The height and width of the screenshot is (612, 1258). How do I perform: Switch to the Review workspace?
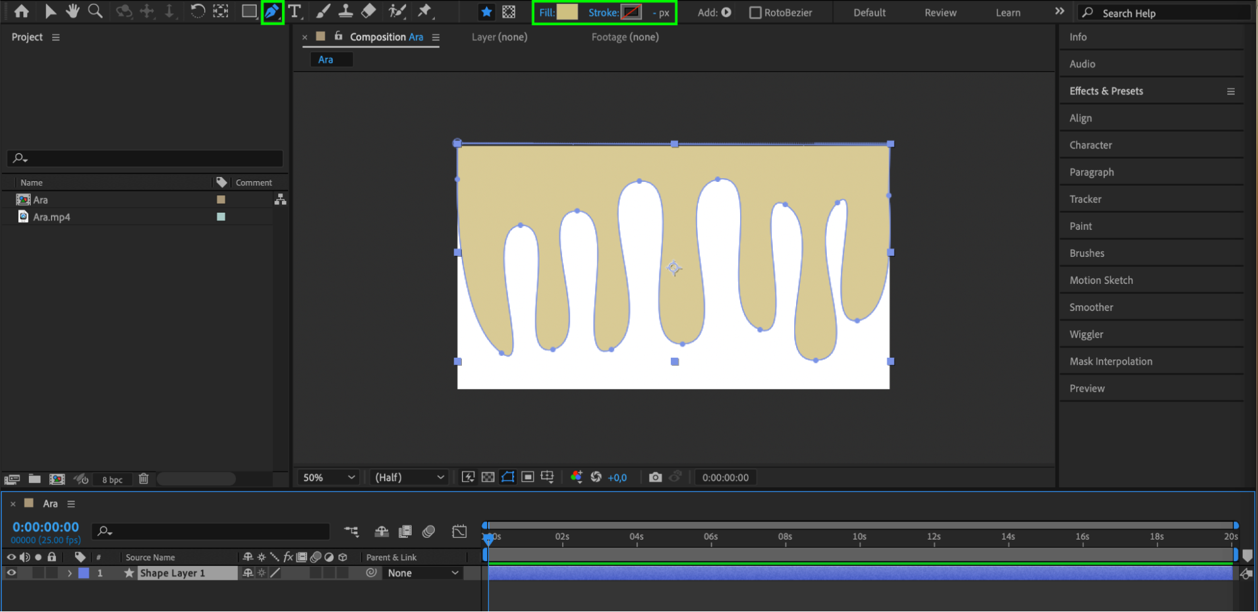940,13
